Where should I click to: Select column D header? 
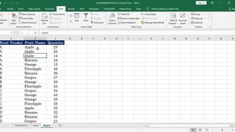click(x=70, y=38)
